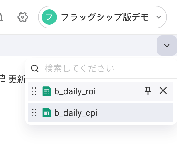Click the icon next to 更新
The width and height of the screenshot is (177, 150).
[x=3, y=79]
